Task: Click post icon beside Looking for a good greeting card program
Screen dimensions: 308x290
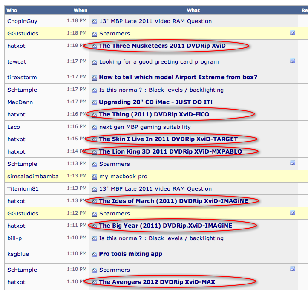Action: (x=95, y=62)
